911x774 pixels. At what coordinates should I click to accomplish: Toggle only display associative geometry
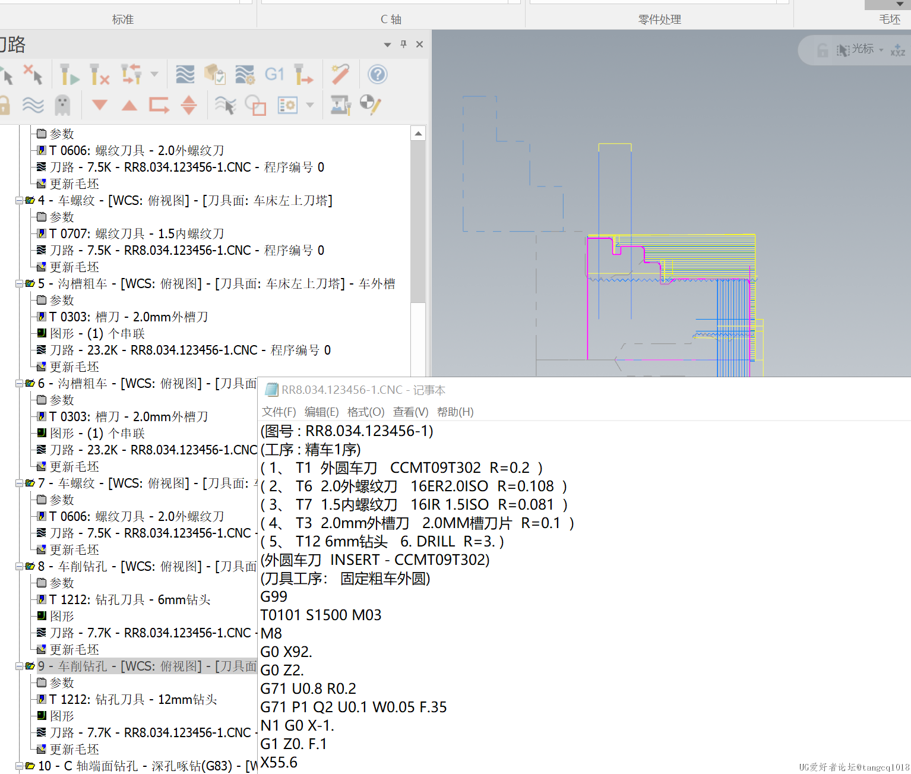(255, 106)
